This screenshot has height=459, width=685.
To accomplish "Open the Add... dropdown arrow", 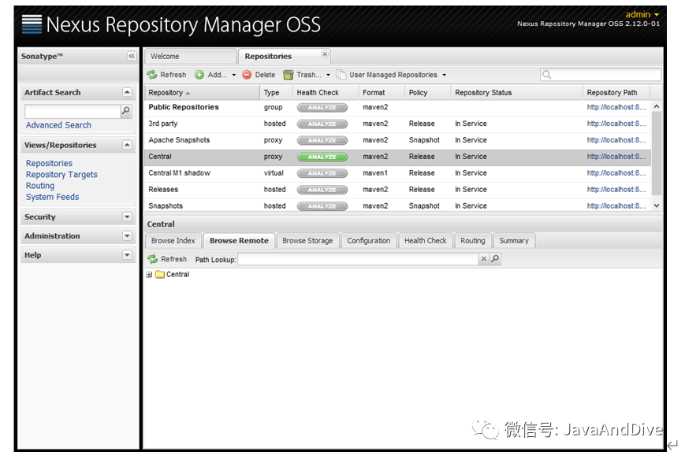I will (x=234, y=75).
